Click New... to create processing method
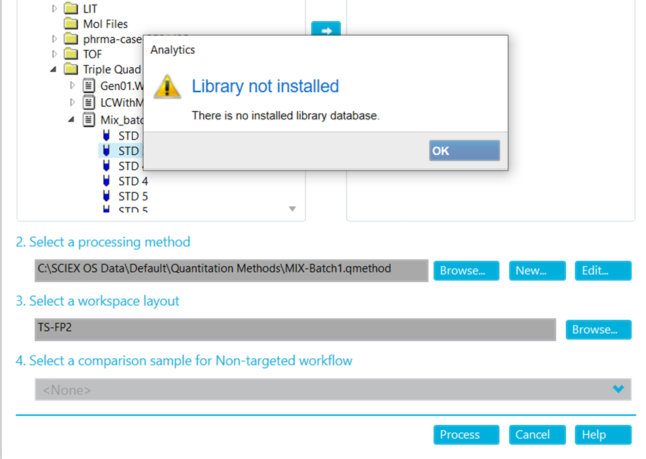Screen dimensions: 646x459 537,271
